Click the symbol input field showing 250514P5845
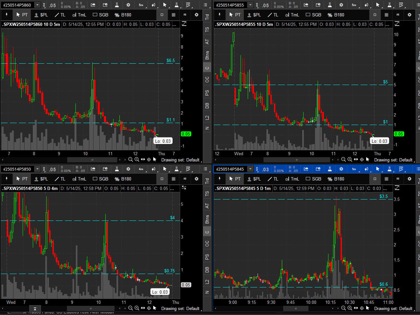This screenshot has height=315, width=420. click(230, 169)
